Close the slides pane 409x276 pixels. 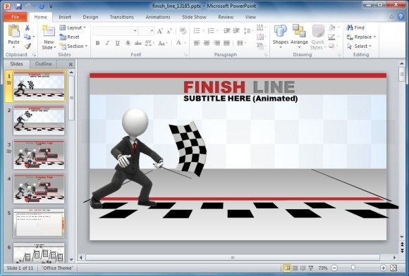coord(71,64)
